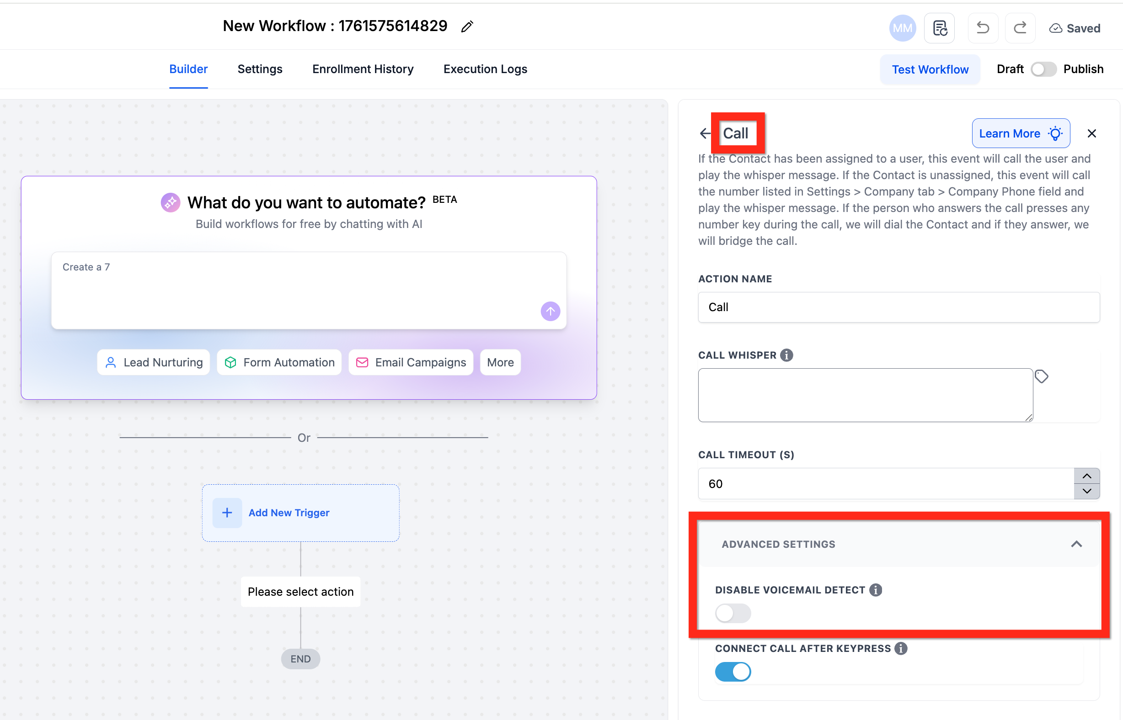Send AI prompt with purple arrow button

point(550,312)
